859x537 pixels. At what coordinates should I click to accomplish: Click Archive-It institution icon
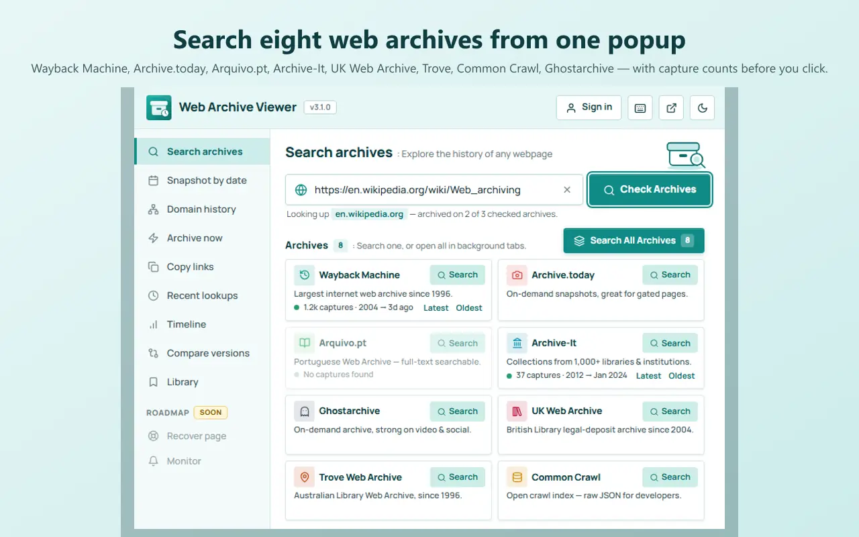click(x=517, y=343)
